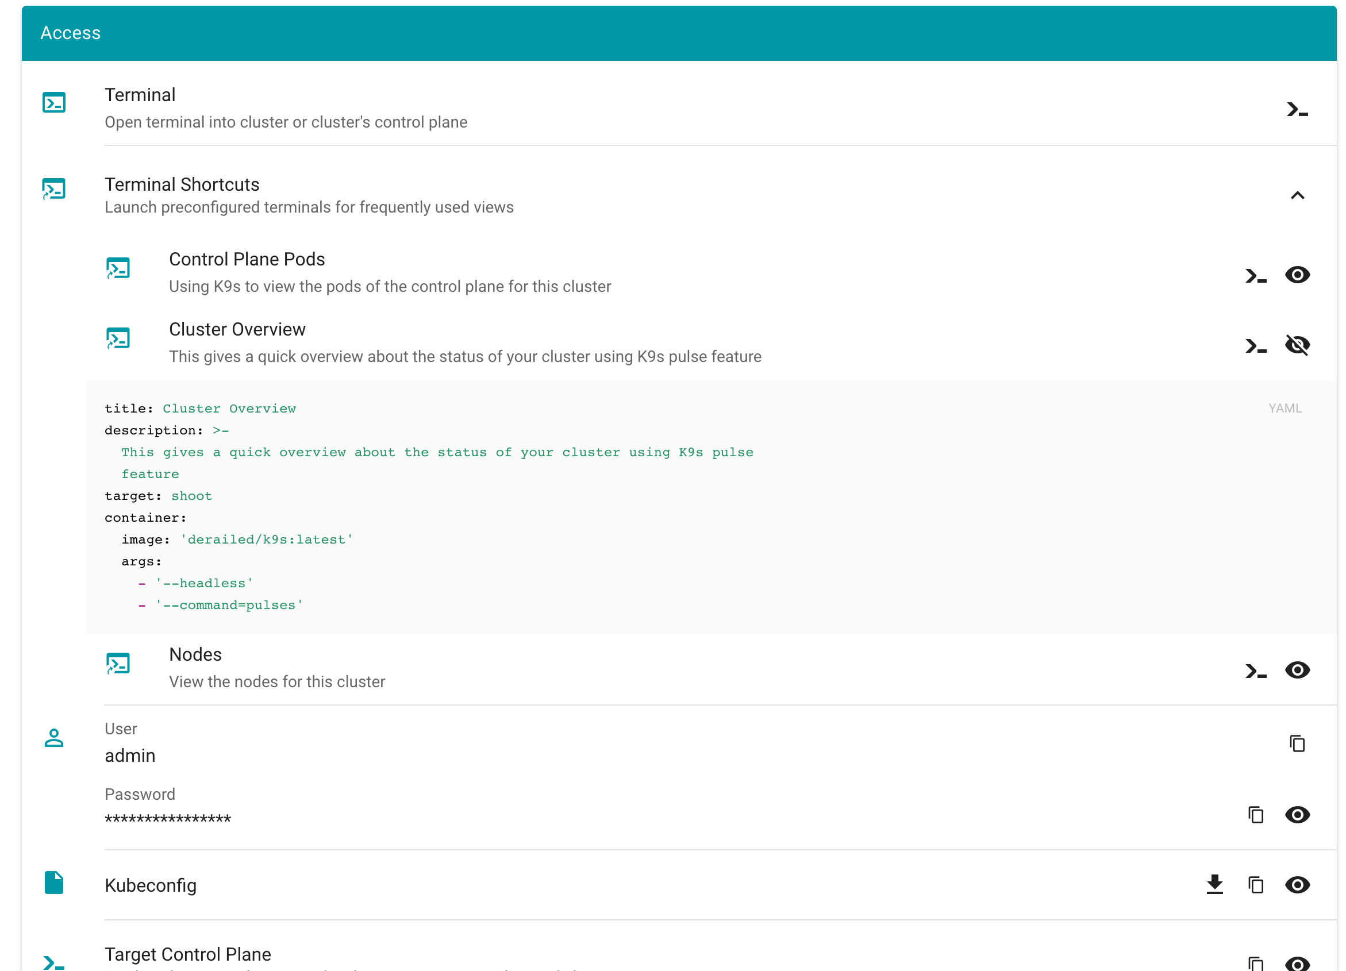Show Control Plane Pods shortcut YAML

[x=1297, y=275]
